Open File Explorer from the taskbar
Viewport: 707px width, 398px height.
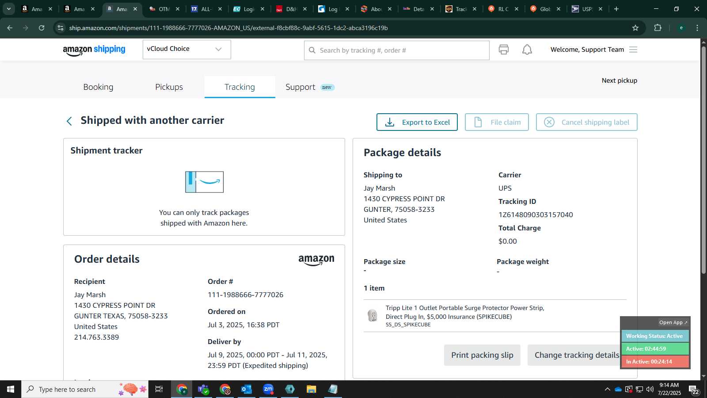pos(312,389)
